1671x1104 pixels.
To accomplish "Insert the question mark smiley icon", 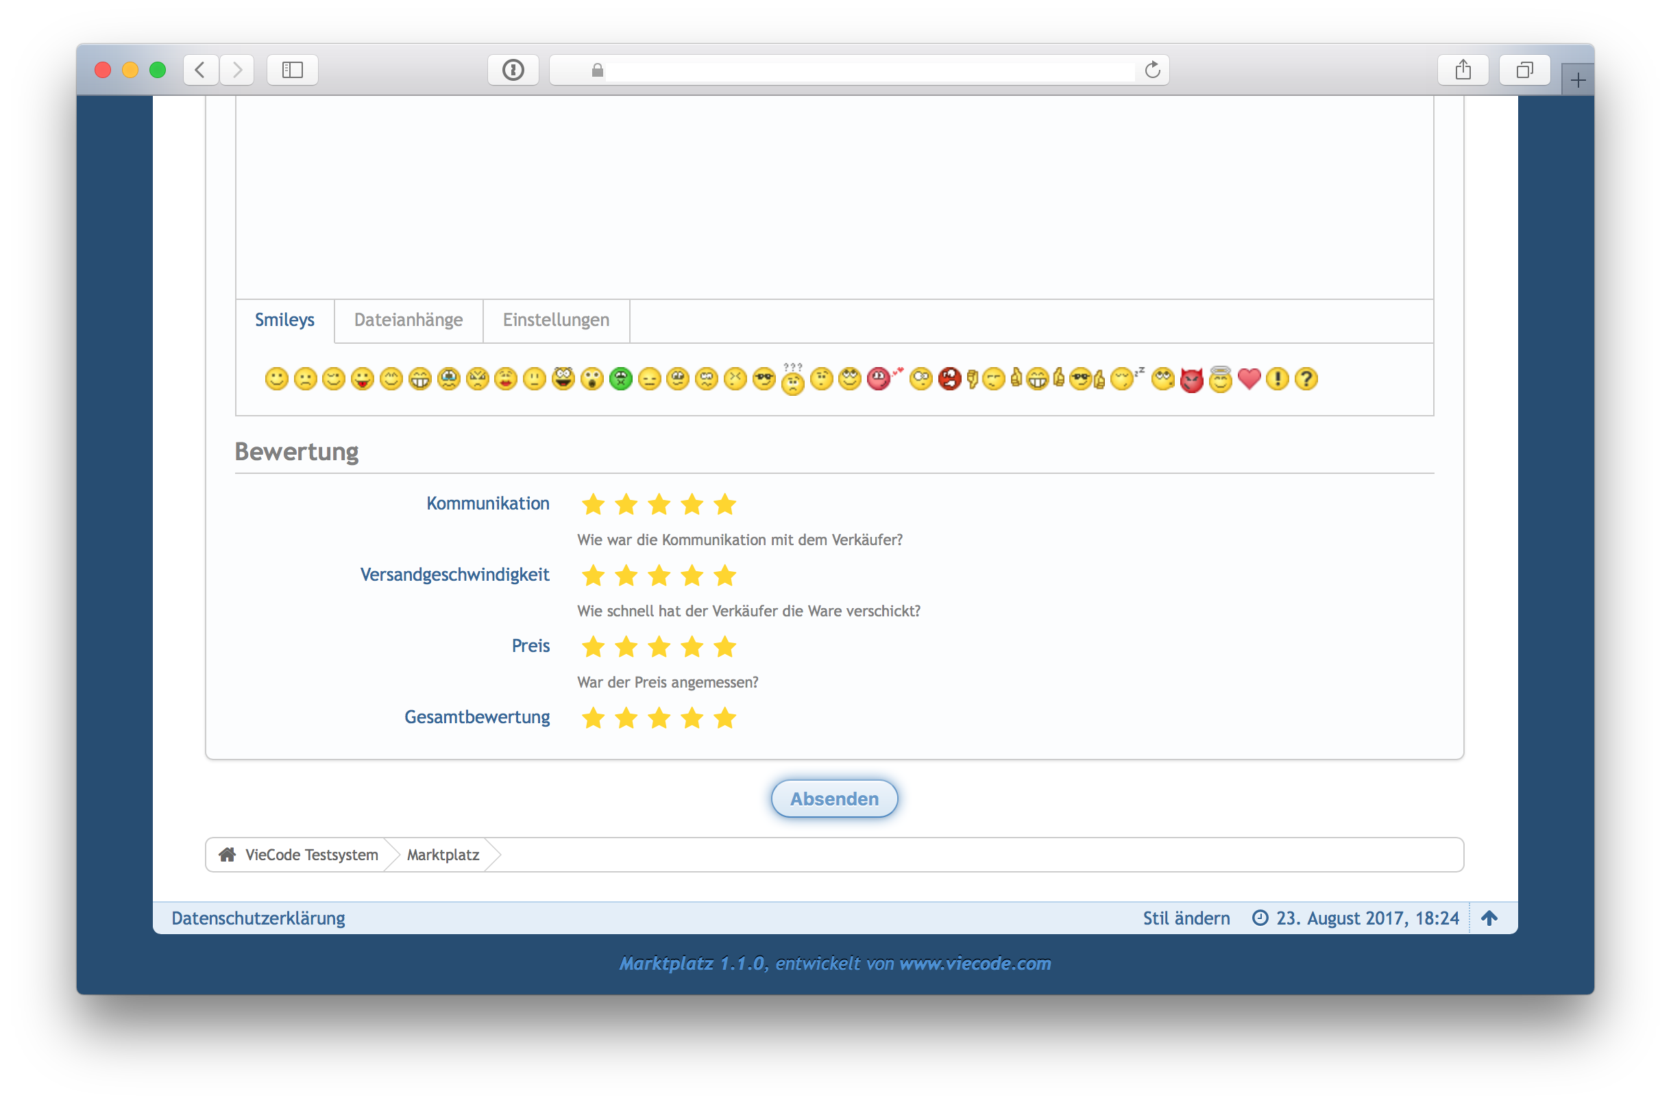I will tap(1306, 379).
